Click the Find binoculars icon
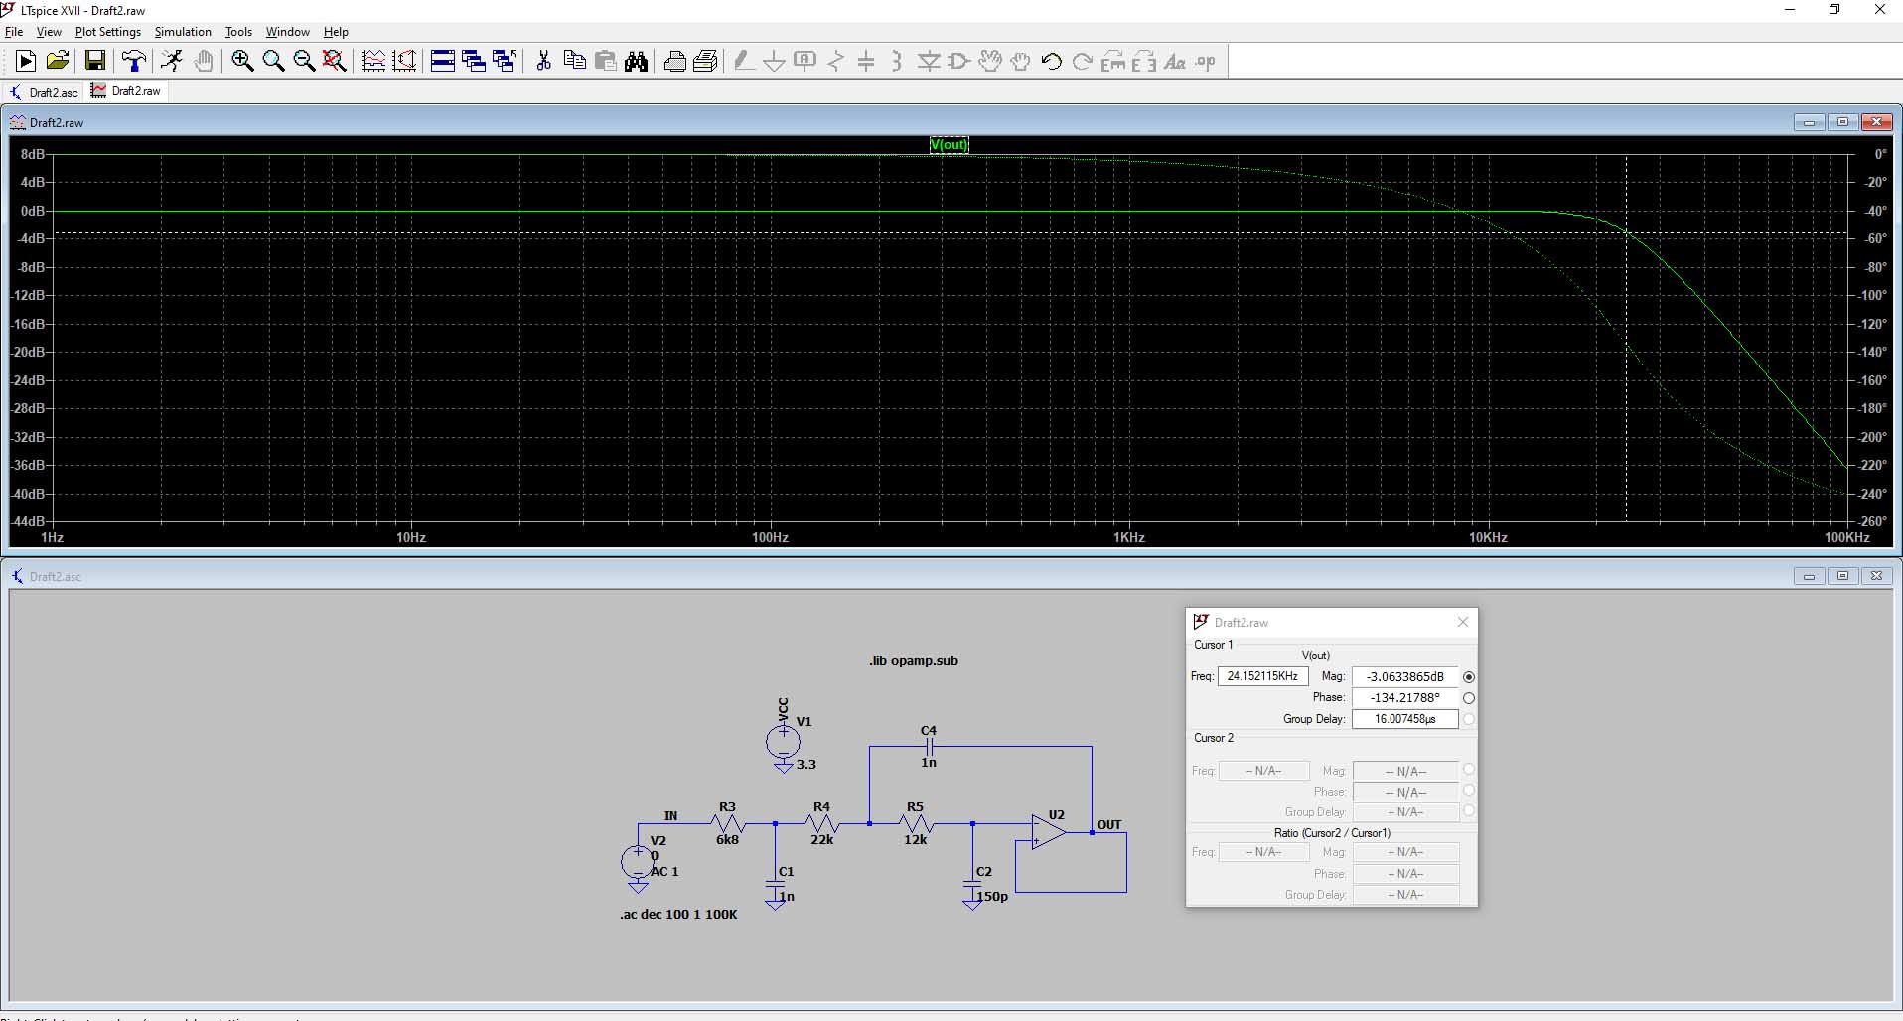Image resolution: width=1903 pixels, height=1021 pixels. click(637, 62)
